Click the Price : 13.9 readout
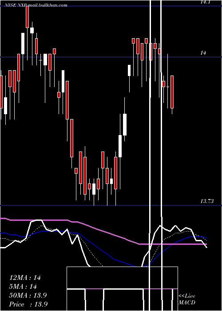222x311 pixels. (28, 304)
